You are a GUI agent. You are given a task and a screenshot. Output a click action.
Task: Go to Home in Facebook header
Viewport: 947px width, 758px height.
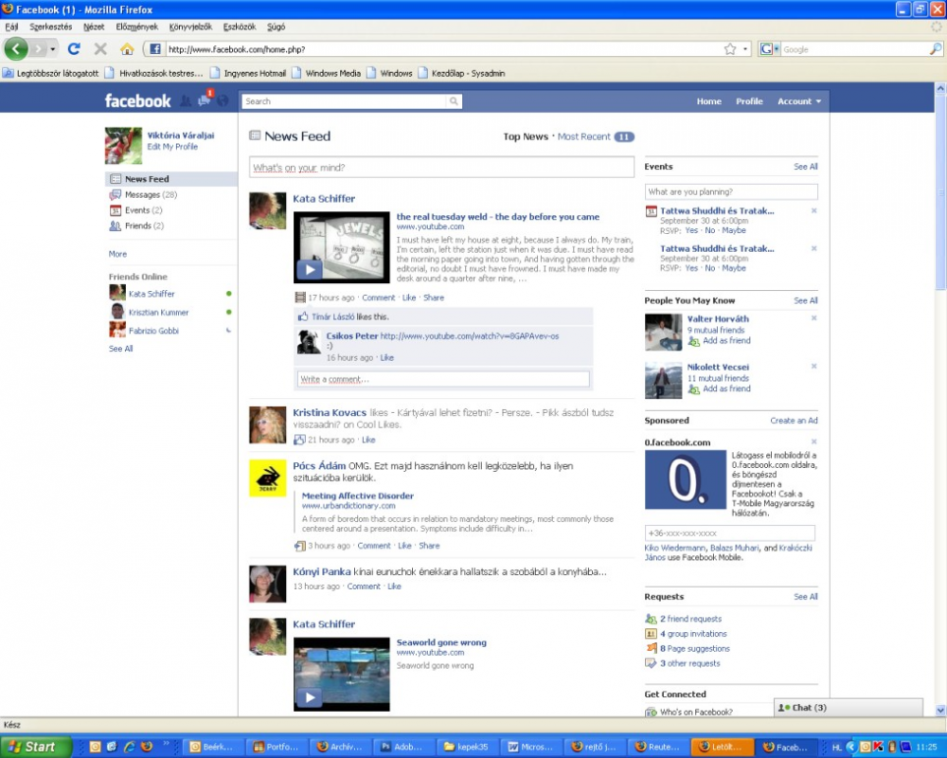tap(709, 101)
